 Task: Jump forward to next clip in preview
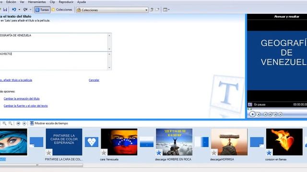click(x=280, y=114)
